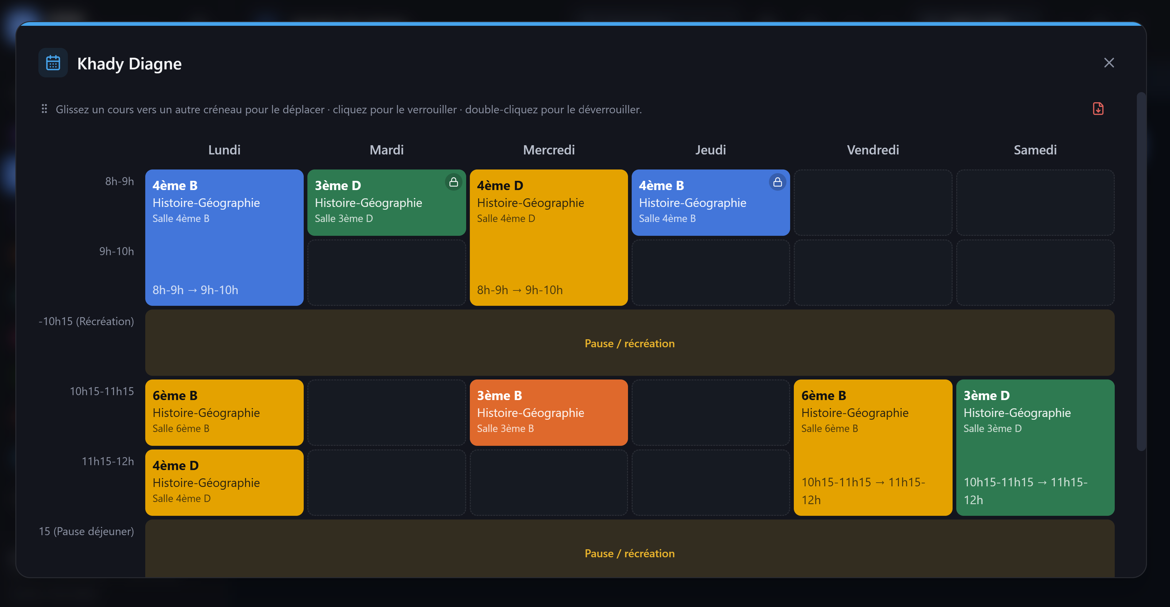The height and width of the screenshot is (607, 1170).
Task: Close the Khady Diagne schedule dialog
Action: click(x=1109, y=63)
